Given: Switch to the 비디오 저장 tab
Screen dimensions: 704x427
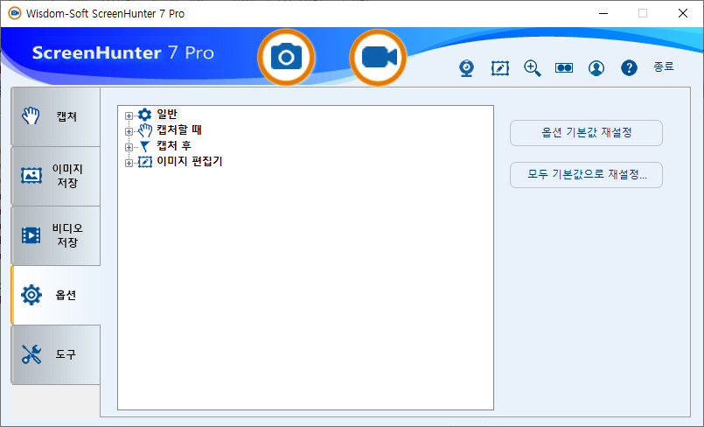Looking at the screenshot, I should pos(56,235).
